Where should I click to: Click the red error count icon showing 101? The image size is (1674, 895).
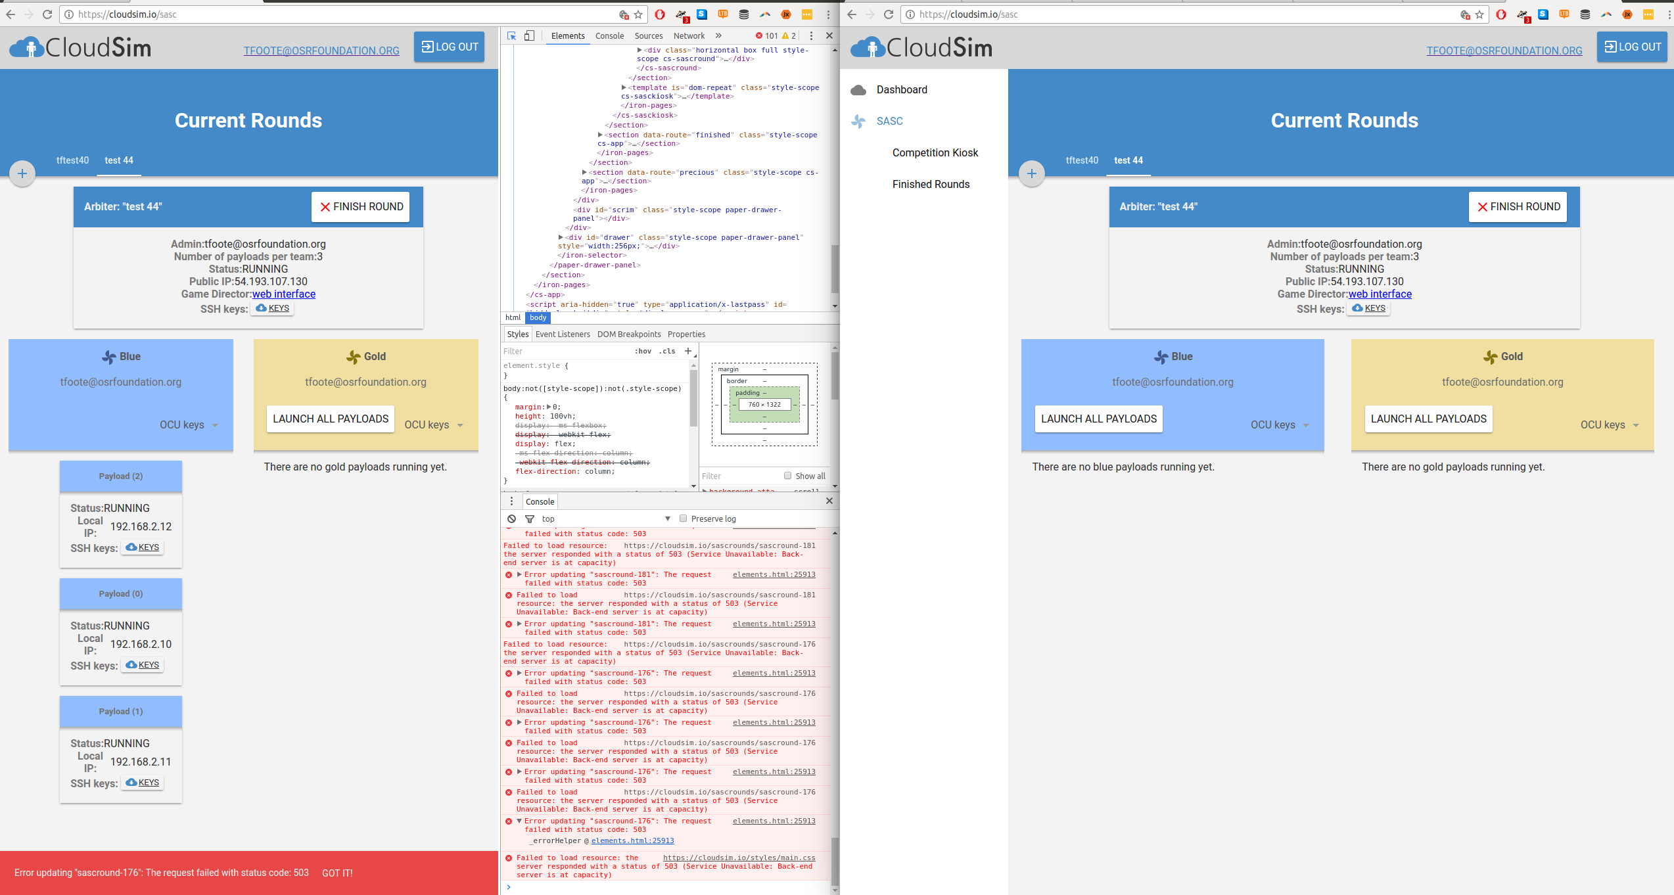tap(759, 36)
